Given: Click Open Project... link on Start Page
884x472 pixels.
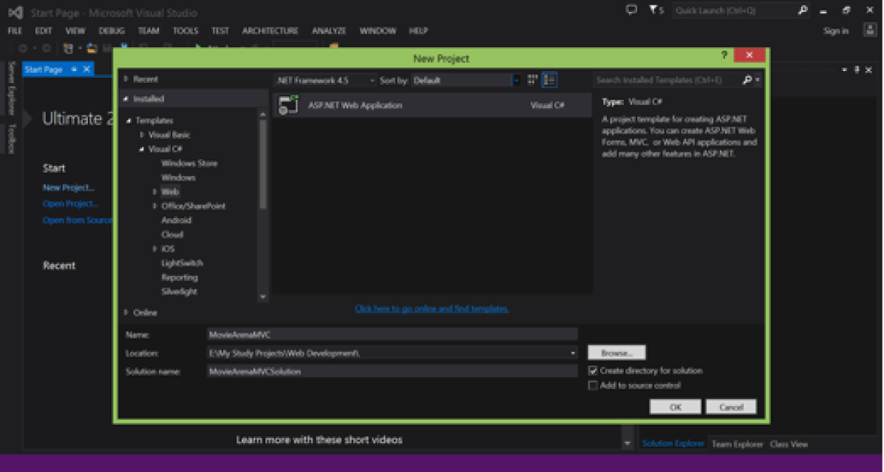Looking at the screenshot, I should (70, 204).
